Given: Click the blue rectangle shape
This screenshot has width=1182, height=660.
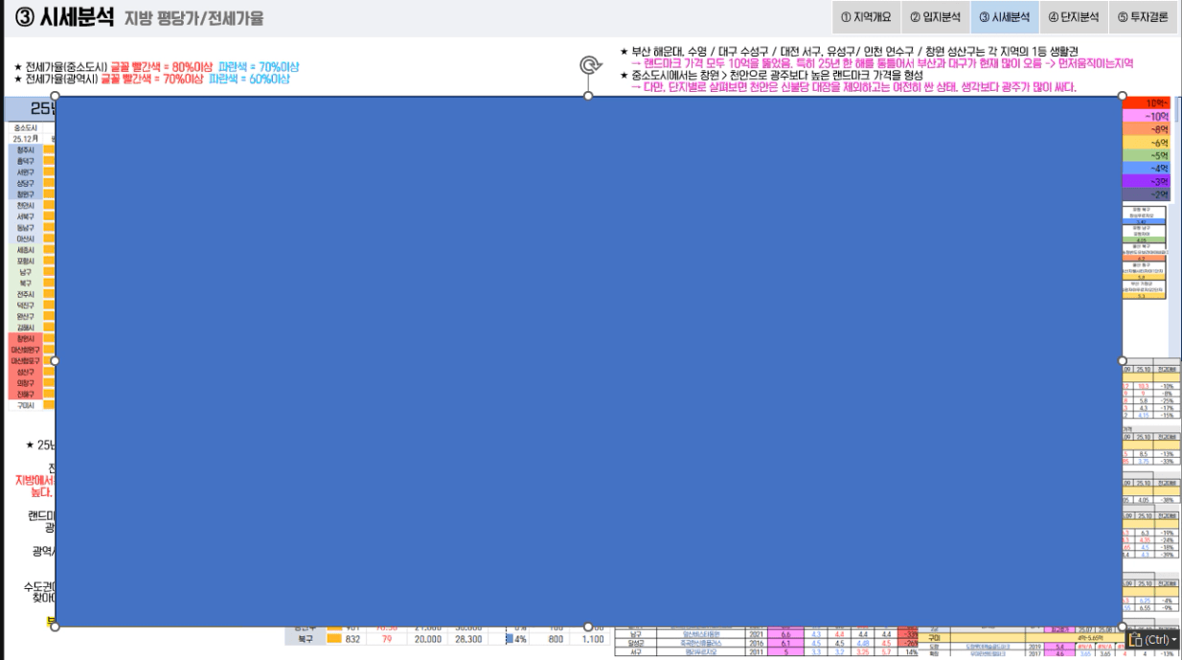Looking at the screenshot, I should (588, 361).
